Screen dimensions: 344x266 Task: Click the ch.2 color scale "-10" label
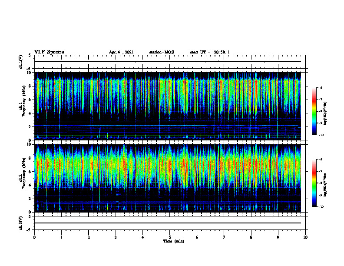point(321,207)
